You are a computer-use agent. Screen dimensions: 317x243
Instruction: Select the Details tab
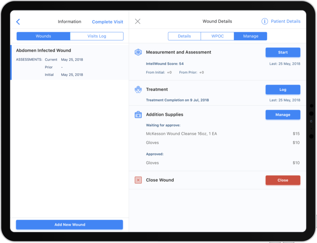click(185, 36)
